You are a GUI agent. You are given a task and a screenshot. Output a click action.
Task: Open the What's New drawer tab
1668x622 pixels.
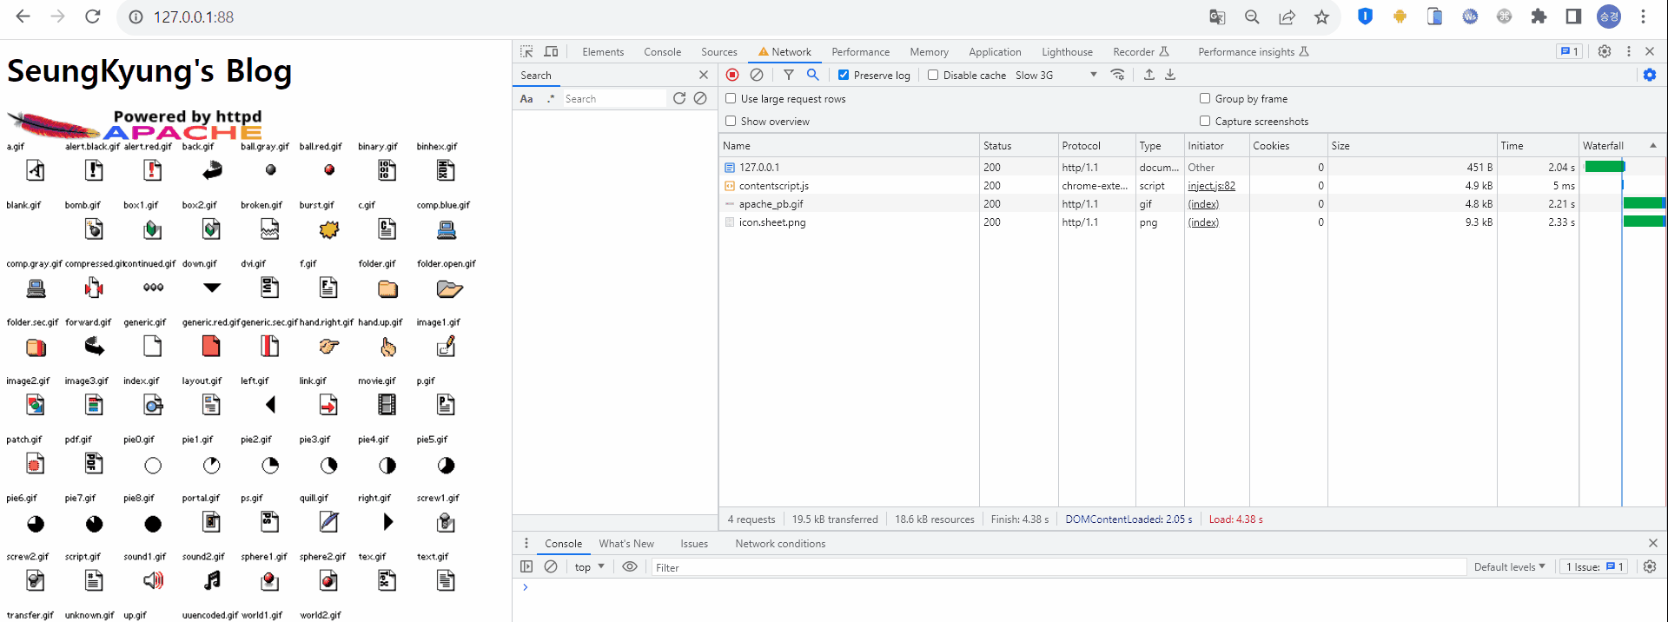[626, 543]
